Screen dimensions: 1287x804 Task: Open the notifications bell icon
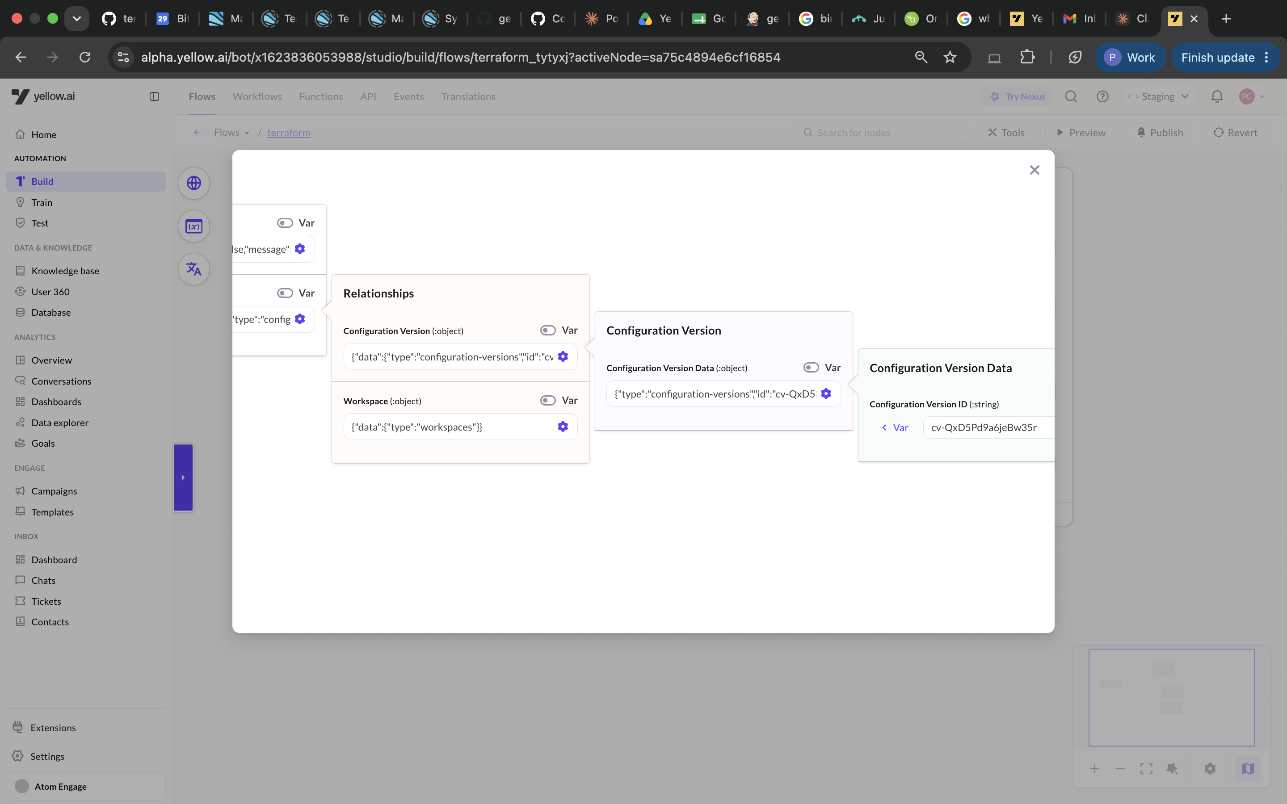[1217, 96]
